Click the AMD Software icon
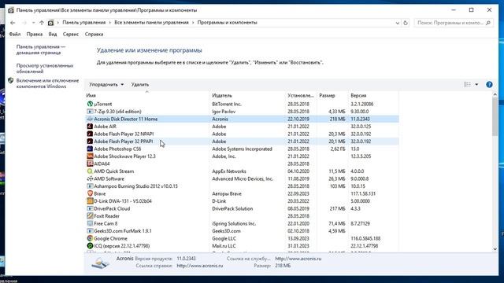The width and height of the screenshot is (504, 283). 90,178
